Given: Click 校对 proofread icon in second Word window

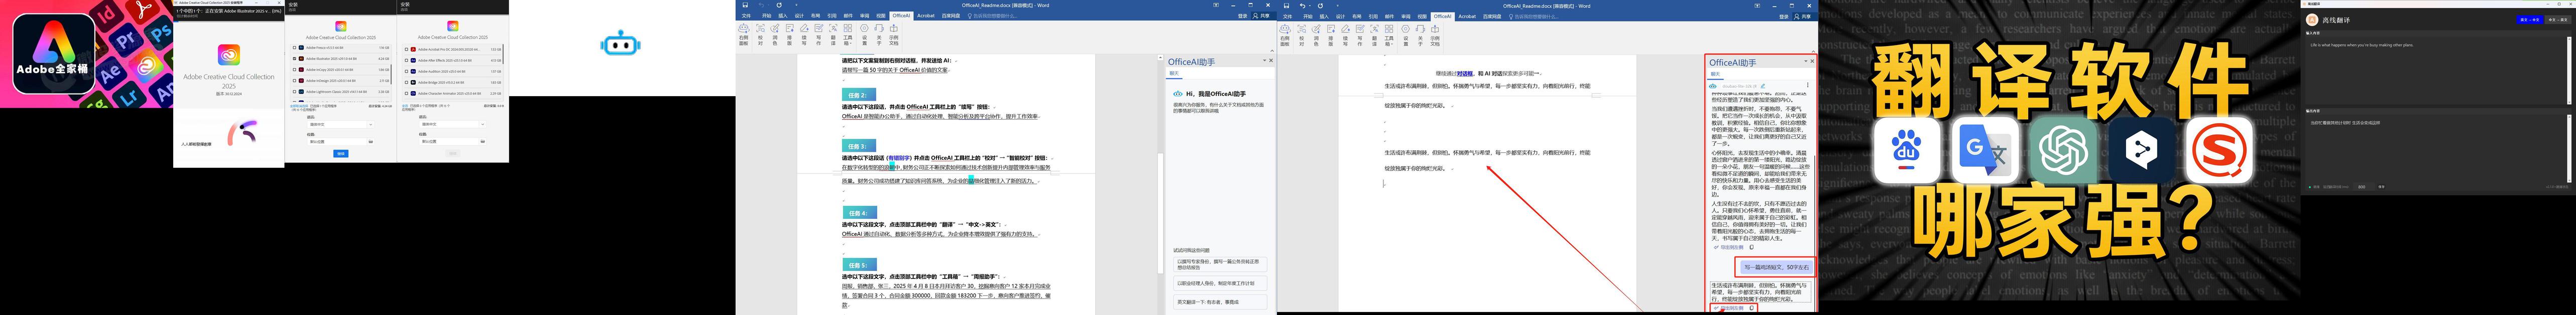Looking at the screenshot, I should (1301, 34).
